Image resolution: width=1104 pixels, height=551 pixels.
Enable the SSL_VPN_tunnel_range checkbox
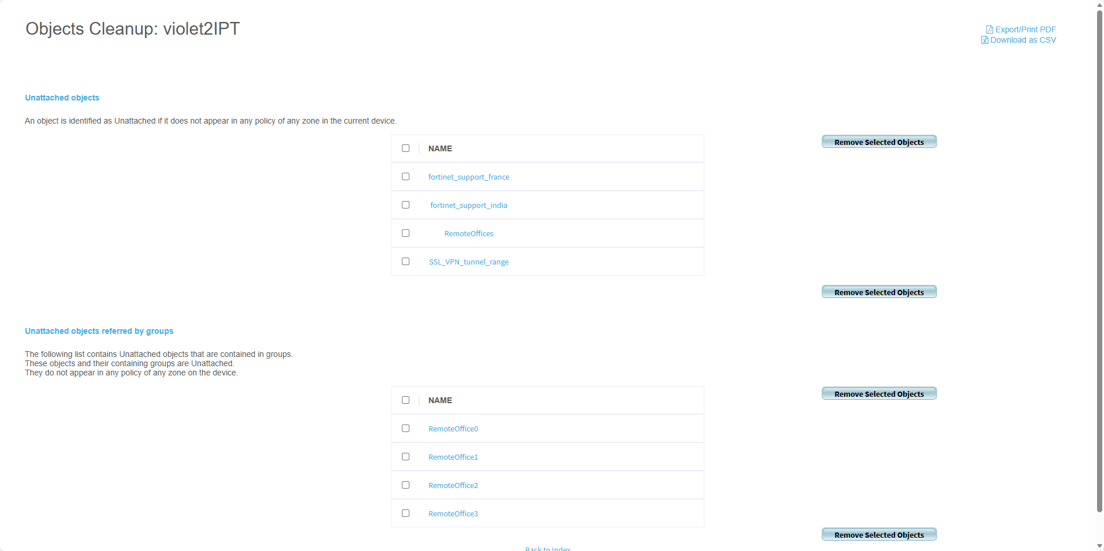click(405, 262)
